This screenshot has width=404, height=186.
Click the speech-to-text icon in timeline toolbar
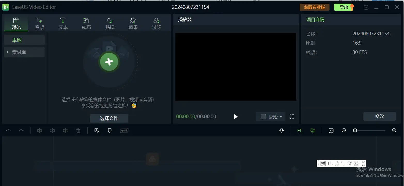[x=97, y=131]
